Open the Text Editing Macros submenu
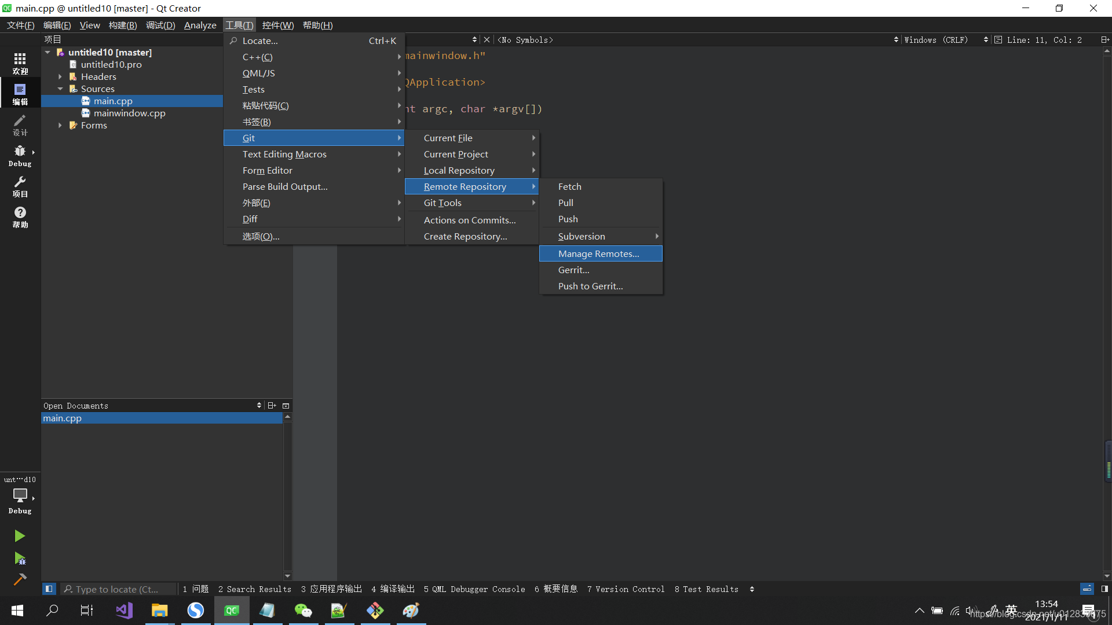The height and width of the screenshot is (625, 1112). click(314, 154)
